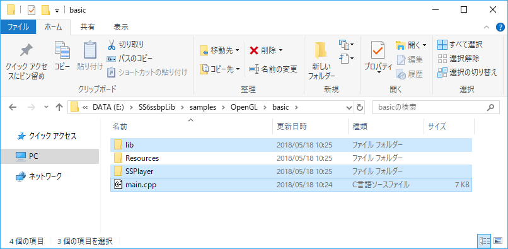Collapse the ribbon with the chevron
The image size is (508, 249).
pyautogui.click(x=487, y=27)
